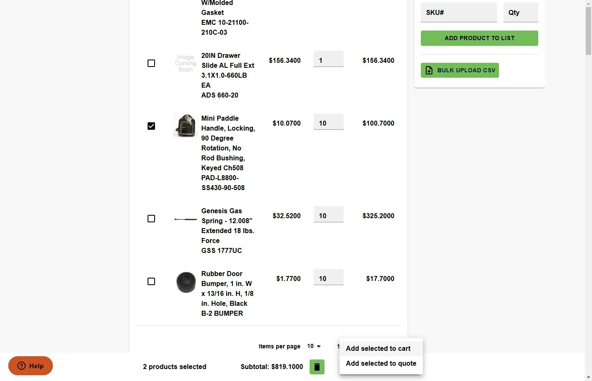Viewport: 592px width, 381px height.
Task: Open the Rubber Door Bumper product image
Action: [x=186, y=282]
